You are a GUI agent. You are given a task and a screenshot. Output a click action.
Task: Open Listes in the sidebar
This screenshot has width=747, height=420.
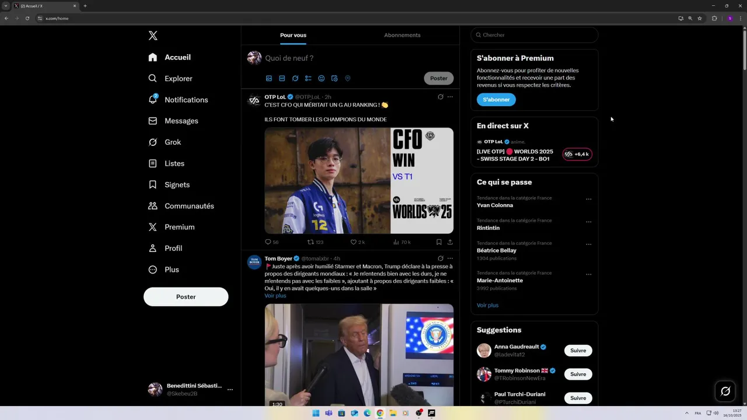click(x=166, y=163)
